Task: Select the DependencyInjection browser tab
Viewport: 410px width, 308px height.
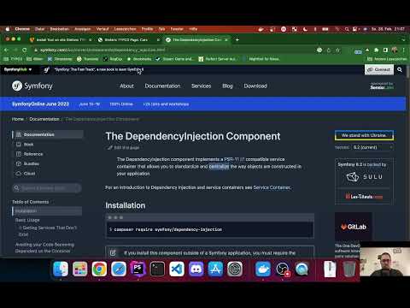Action: 197,39
